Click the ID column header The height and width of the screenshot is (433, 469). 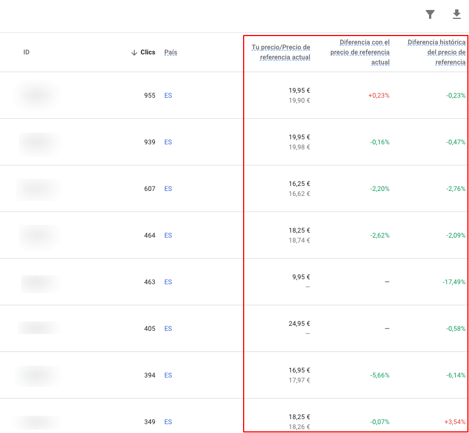pos(26,52)
